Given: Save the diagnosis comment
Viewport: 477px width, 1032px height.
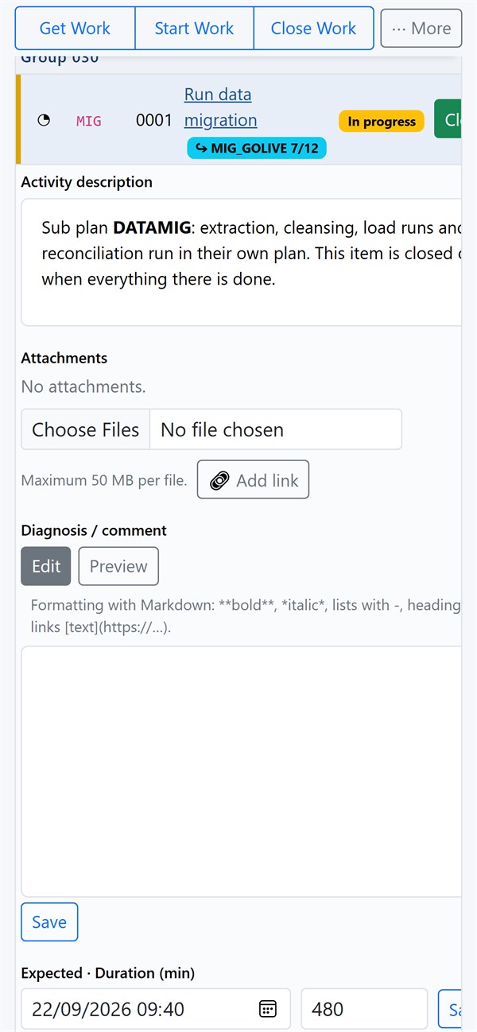Looking at the screenshot, I should point(49,922).
